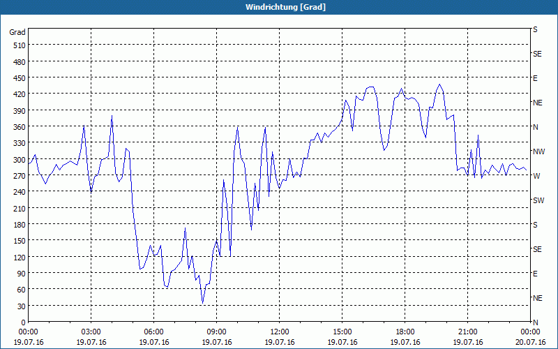Click the 120 value on left axis
The width and height of the screenshot is (558, 349).
pyautogui.click(x=20, y=257)
